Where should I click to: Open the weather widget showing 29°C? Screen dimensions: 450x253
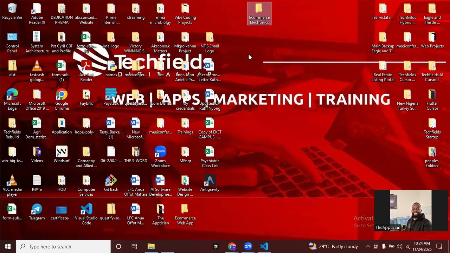(333, 246)
